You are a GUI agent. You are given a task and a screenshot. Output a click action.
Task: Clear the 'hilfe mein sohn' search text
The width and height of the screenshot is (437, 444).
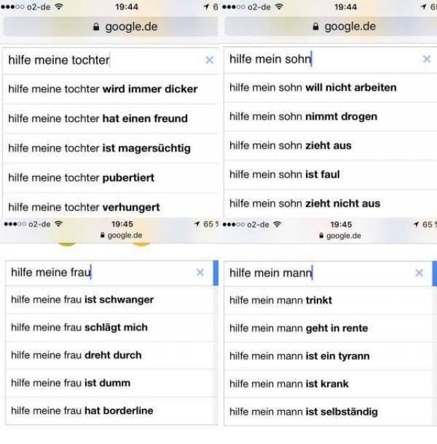click(427, 59)
